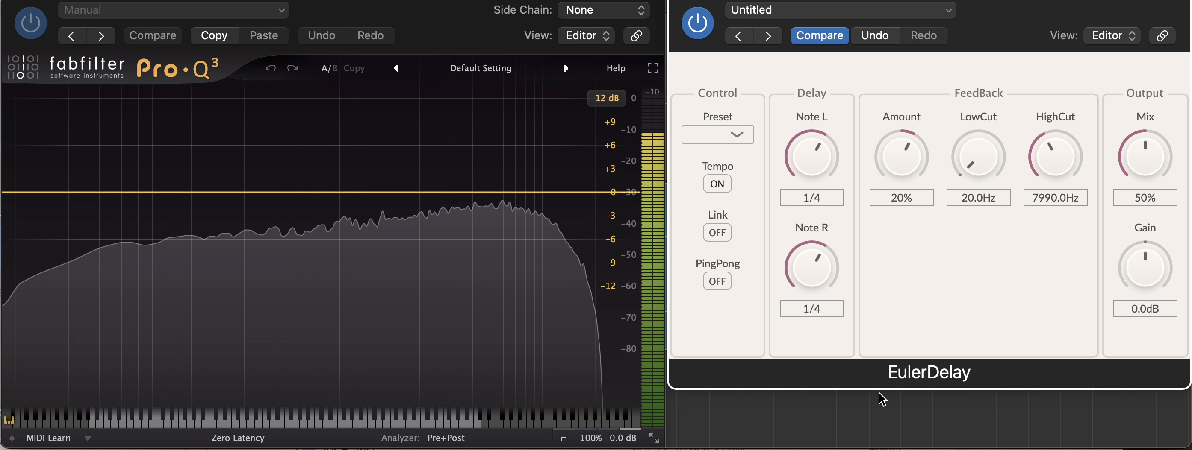This screenshot has width=1192, height=450.
Task: Click the feedback Amount knob
Action: point(901,156)
